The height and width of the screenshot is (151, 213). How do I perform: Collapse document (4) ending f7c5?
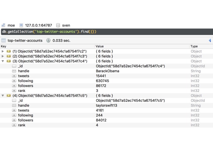(x=3, y=95)
